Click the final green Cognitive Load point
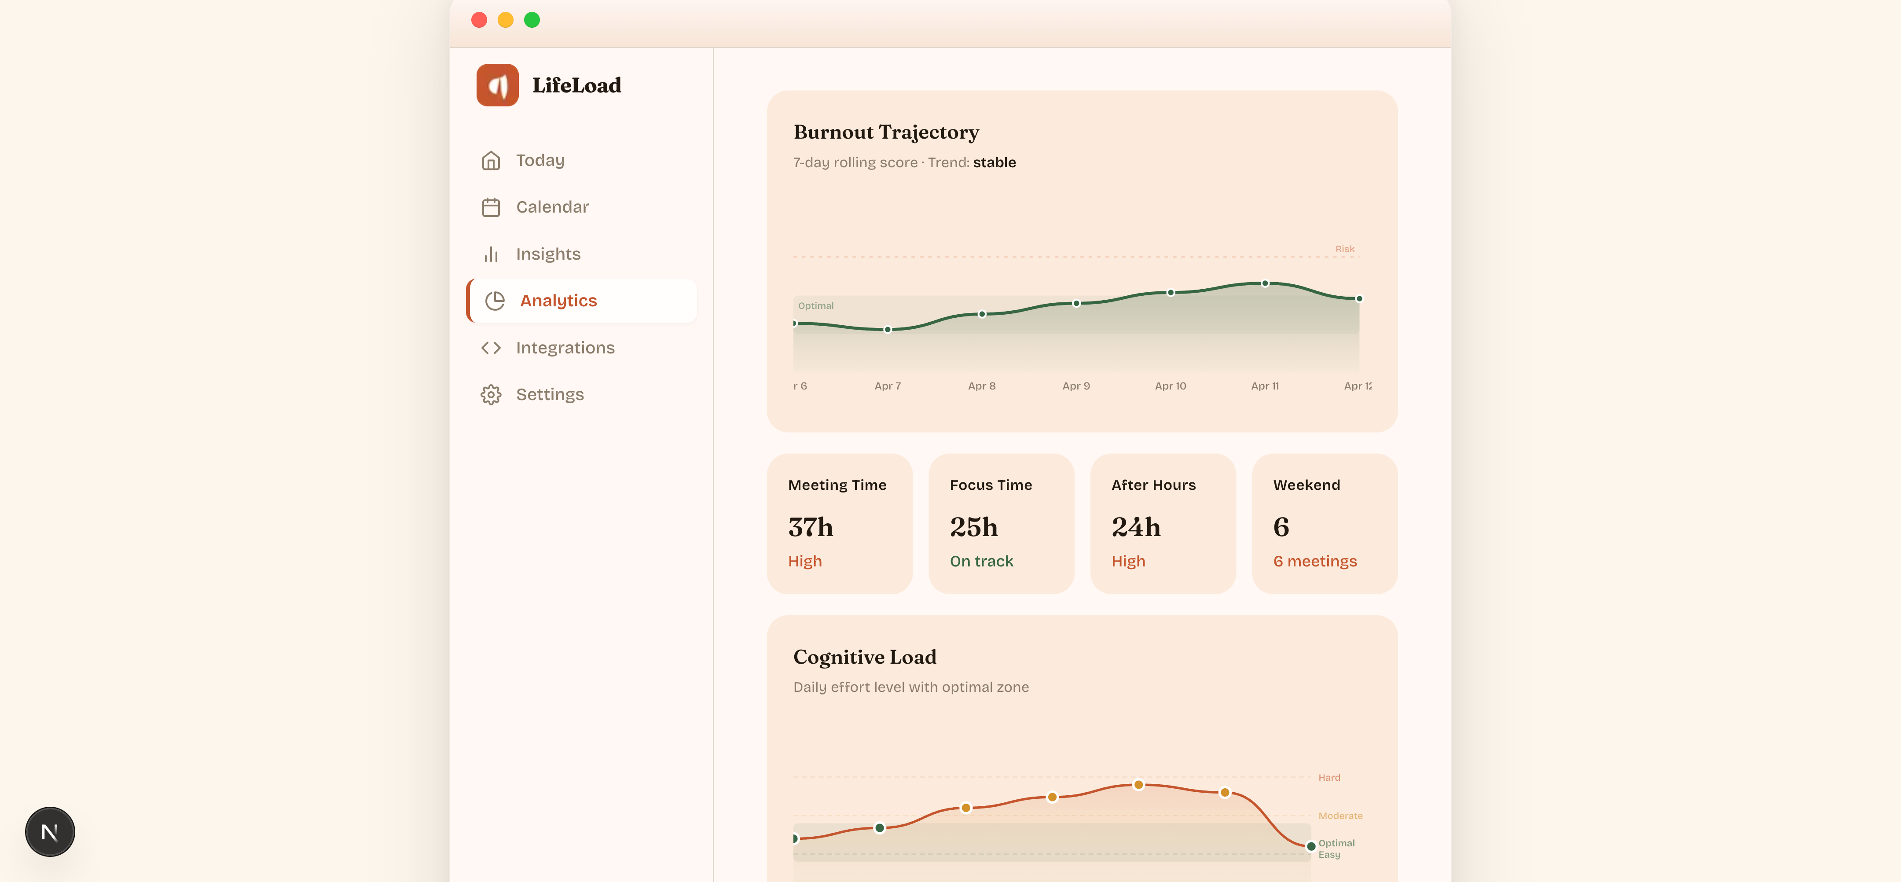Screen dimensions: 1901x882 coord(1310,847)
